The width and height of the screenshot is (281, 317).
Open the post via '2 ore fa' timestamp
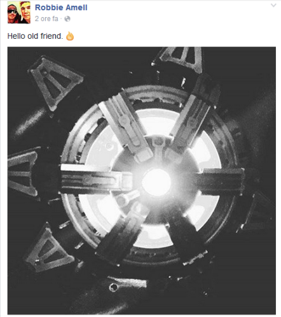point(46,18)
